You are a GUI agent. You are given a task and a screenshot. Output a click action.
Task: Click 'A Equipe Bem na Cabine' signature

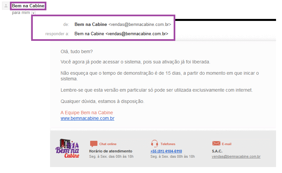click(x=87, y=113)
